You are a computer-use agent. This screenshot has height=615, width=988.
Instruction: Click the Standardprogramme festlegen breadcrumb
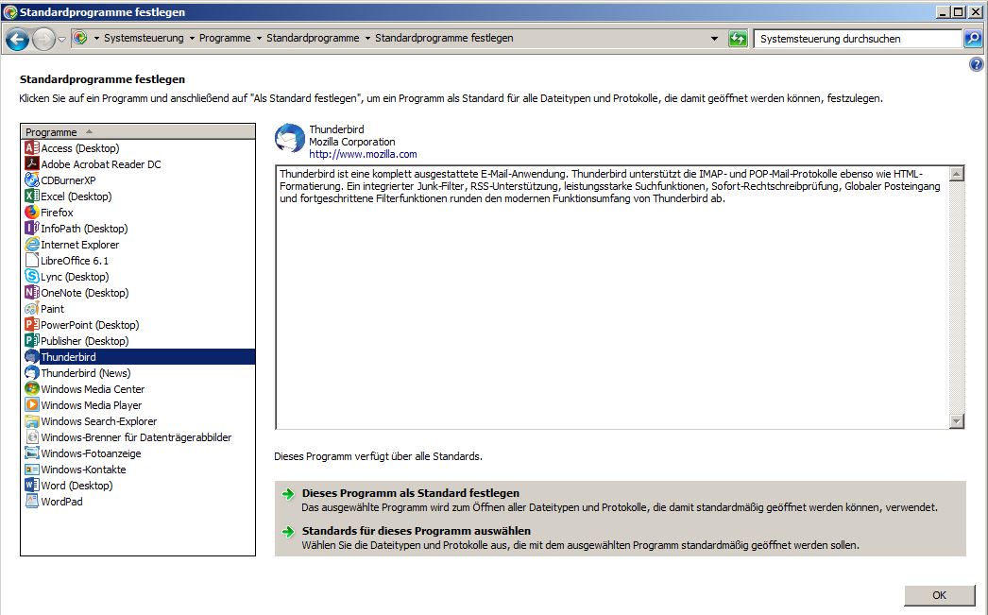click(x=444, y=38)
